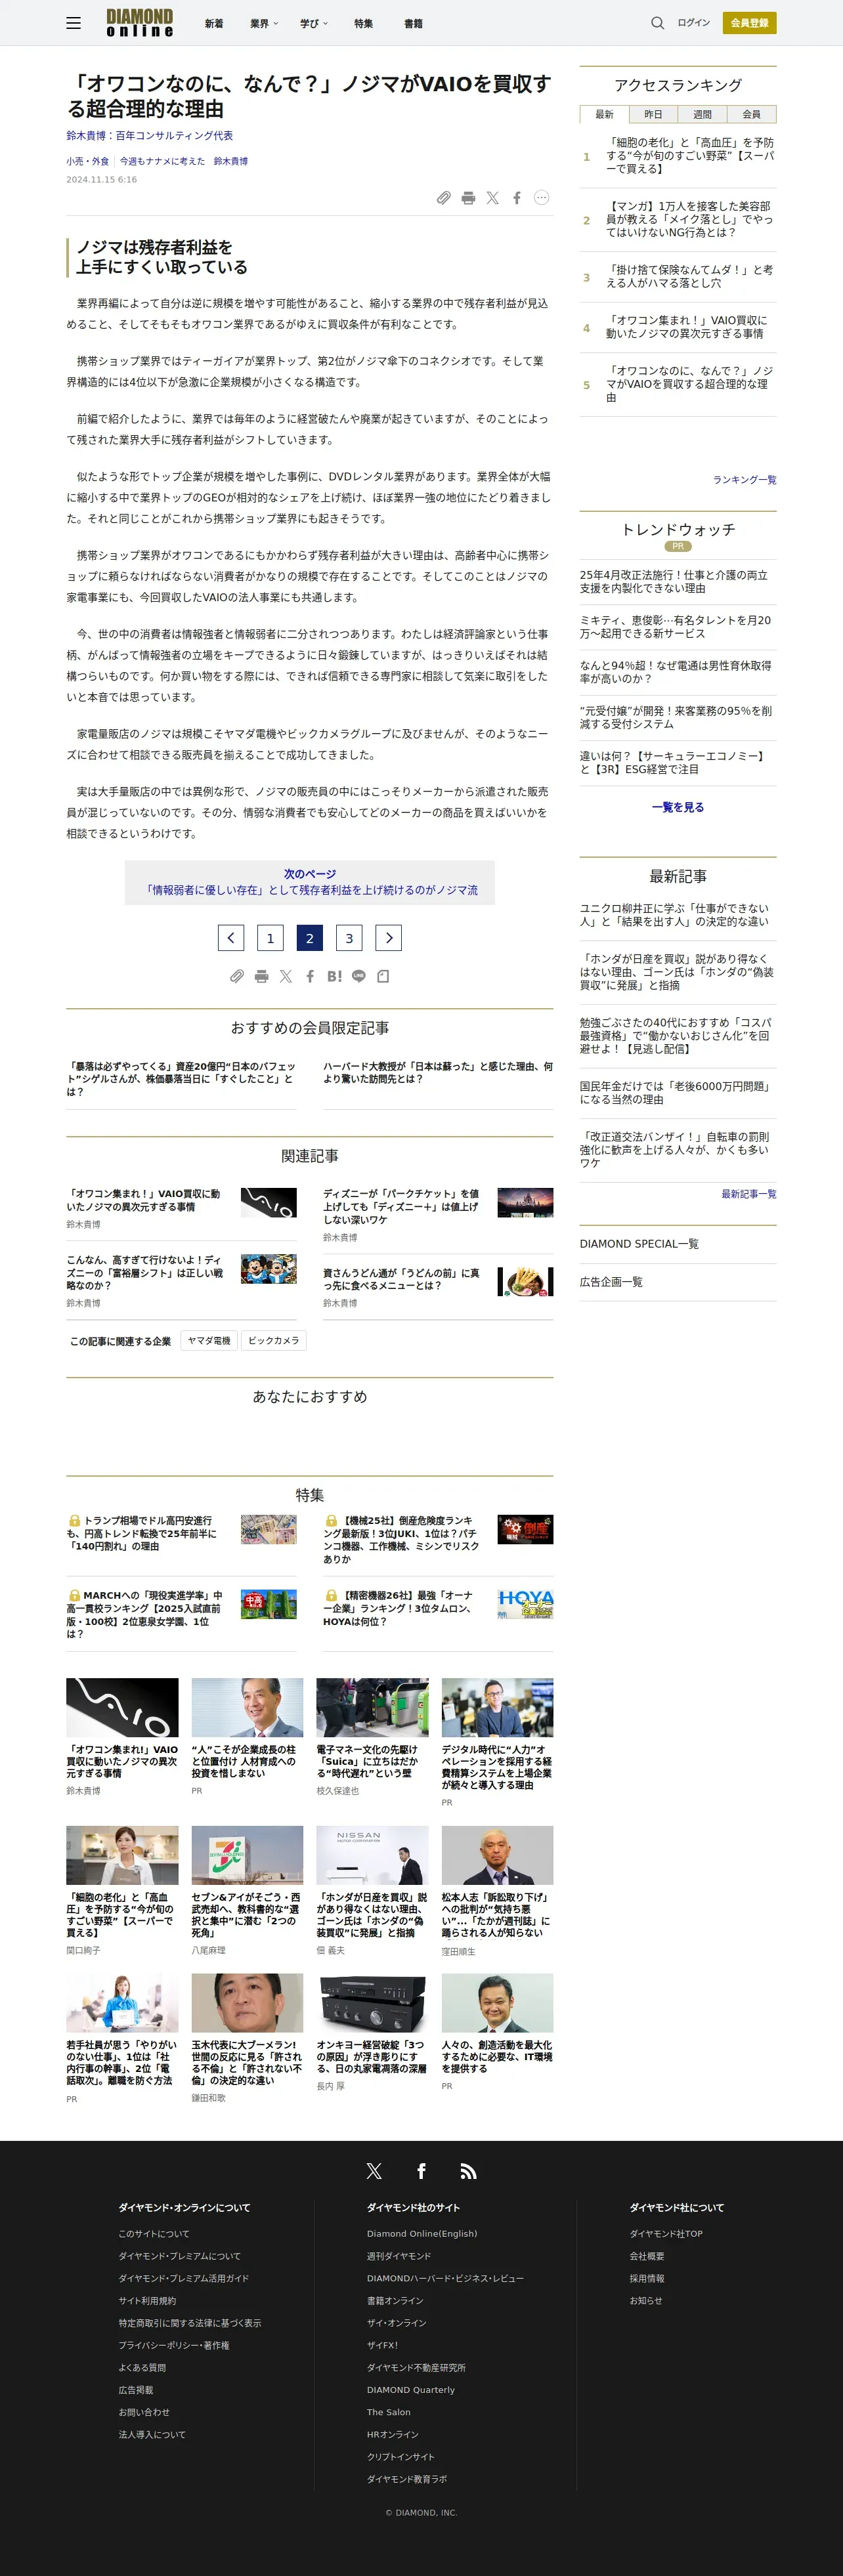Click the Disney castle thumbnail in 関連記事
This screenshot has height=2576, width=843.
(x=525, y=1203)
